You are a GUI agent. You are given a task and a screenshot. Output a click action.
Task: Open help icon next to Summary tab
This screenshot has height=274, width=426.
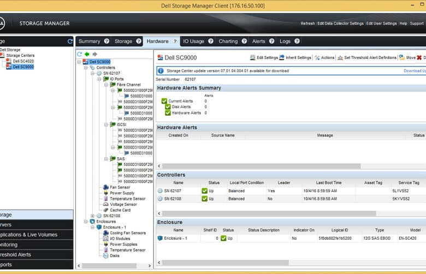coord(106,41)
